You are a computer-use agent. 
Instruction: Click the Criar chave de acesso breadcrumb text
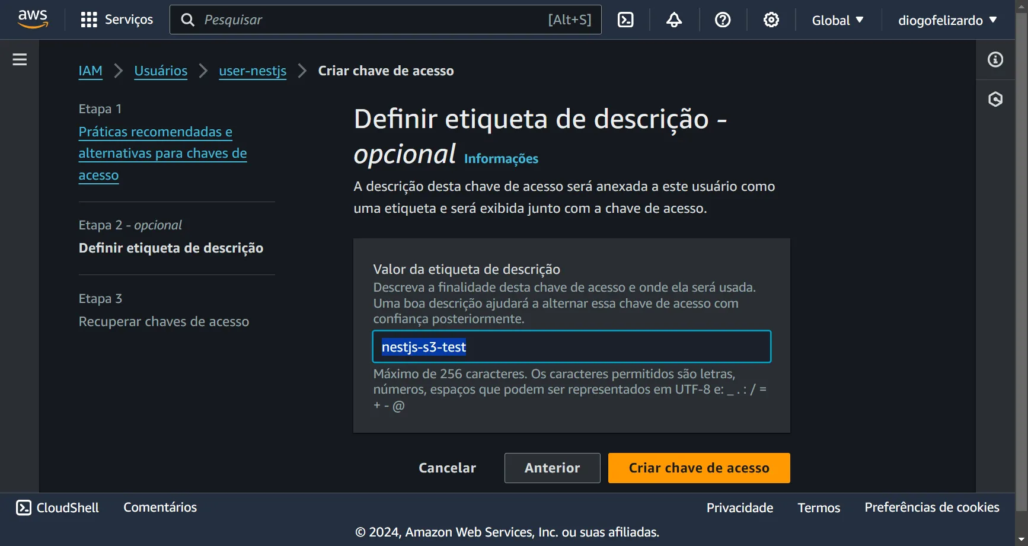386,71
